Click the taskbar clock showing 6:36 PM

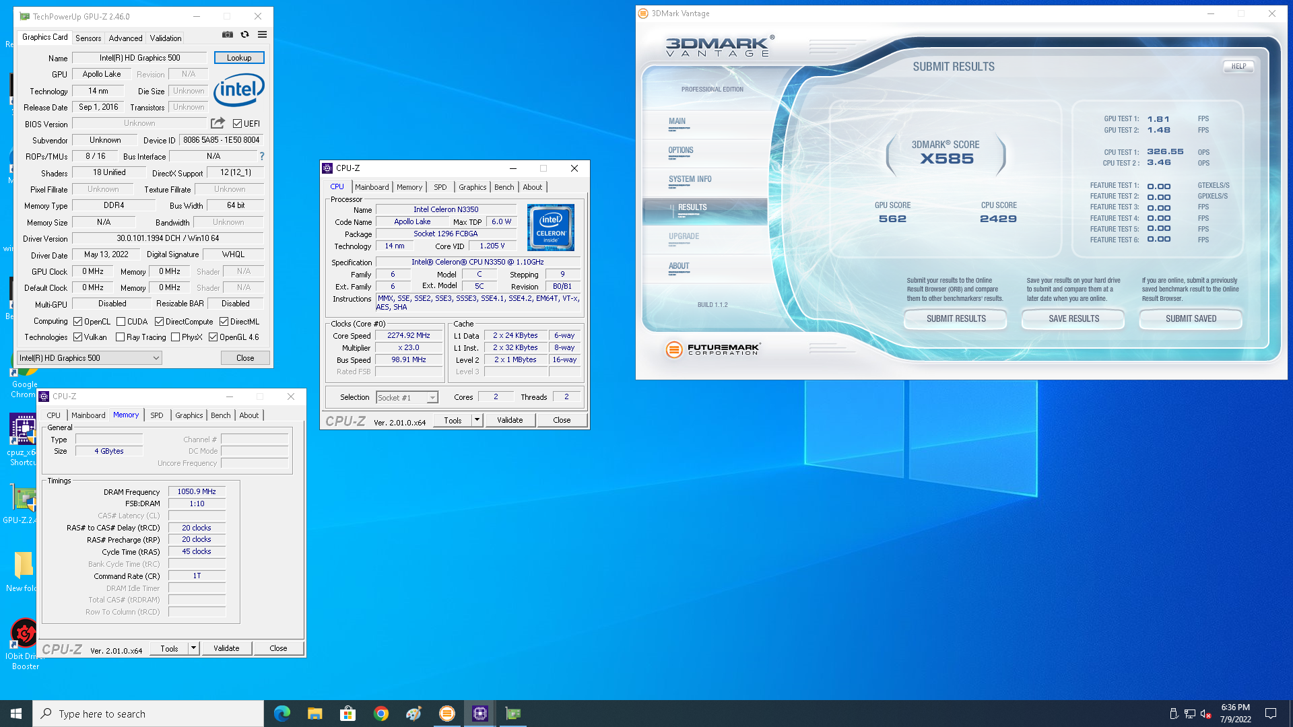pyautogui.click(x=1236, y=714)
